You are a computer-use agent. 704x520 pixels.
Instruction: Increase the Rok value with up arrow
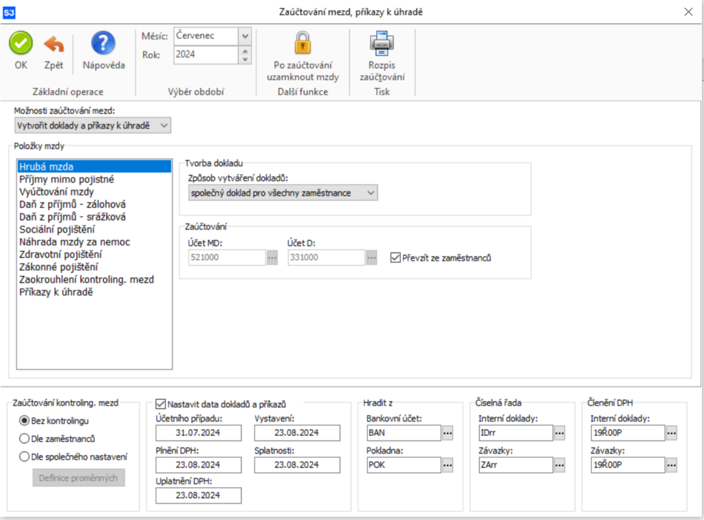247,50
